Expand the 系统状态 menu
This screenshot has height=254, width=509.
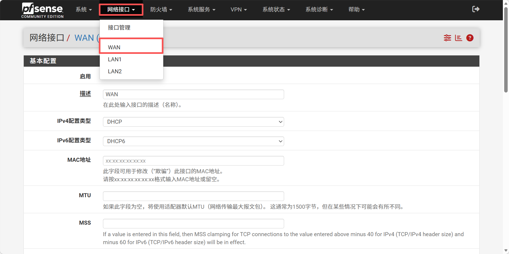coord(276,10)
